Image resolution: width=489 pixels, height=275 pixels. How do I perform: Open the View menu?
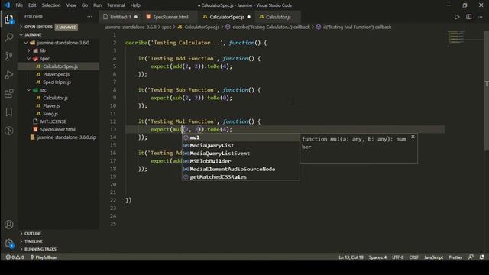coord(71,5)
